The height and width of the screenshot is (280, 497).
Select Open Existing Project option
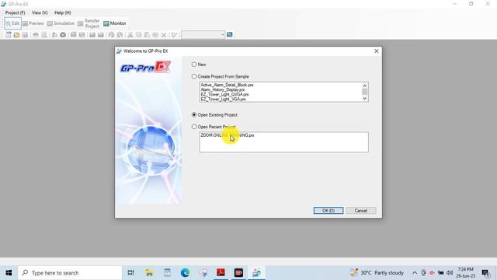pos(194,114)
